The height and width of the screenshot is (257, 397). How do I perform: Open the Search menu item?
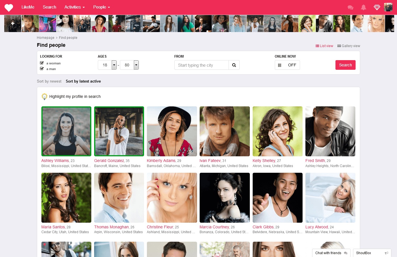(49, 7)
